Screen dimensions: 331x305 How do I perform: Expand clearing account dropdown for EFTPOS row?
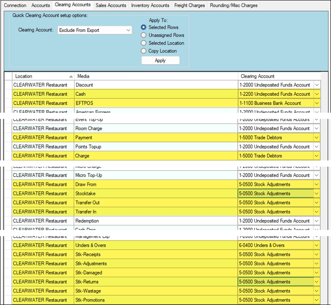click(x=317, y=103)
